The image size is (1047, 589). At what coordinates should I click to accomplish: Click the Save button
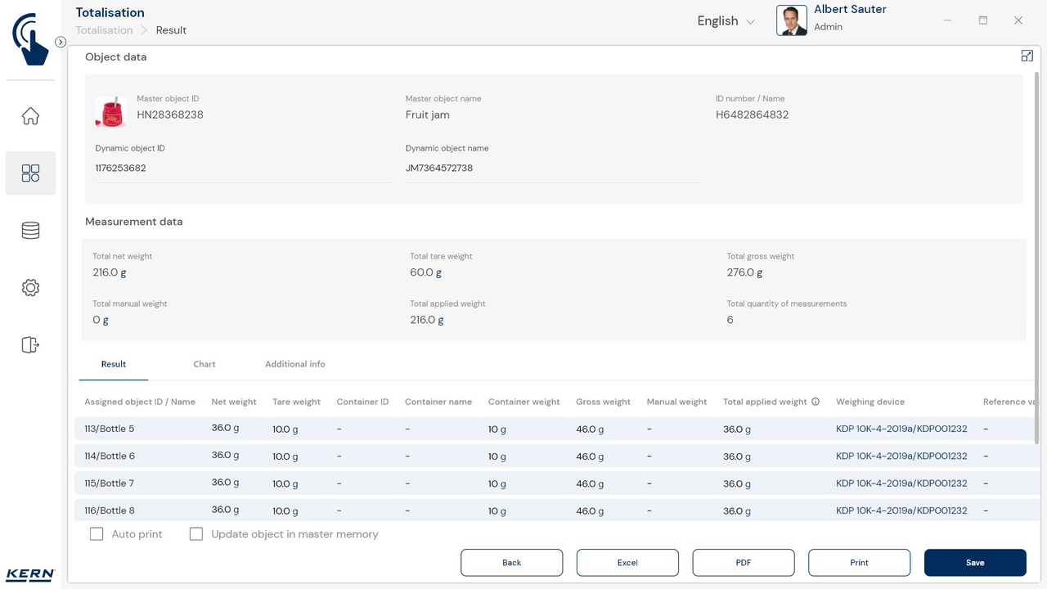click(x=974, y=563)
